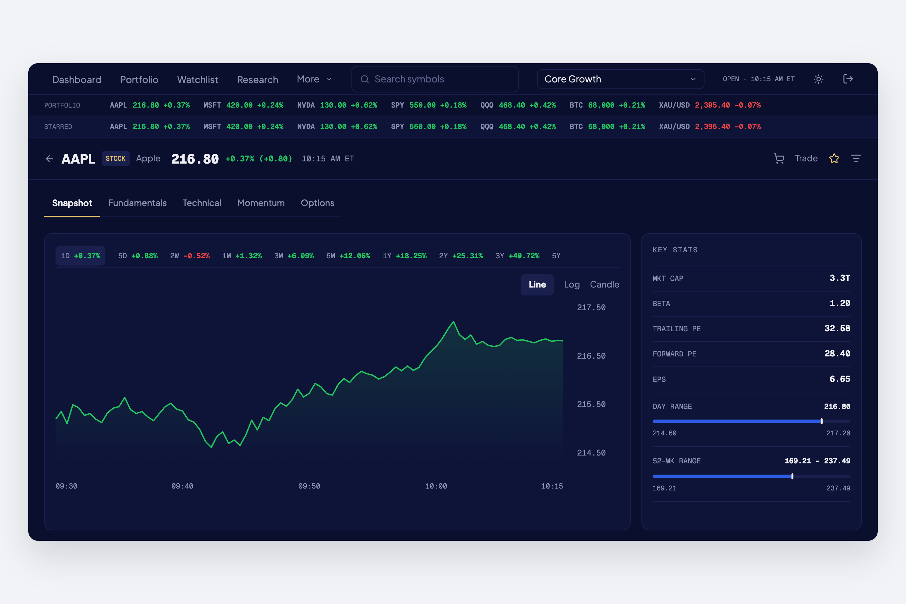Open the Watchlist nav item

pos(198,79)
